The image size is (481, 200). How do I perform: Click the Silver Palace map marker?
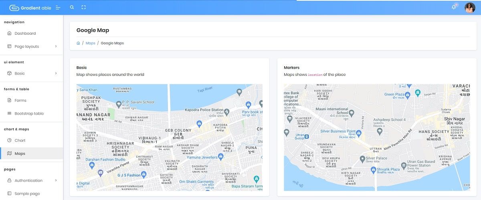(362, 159)
